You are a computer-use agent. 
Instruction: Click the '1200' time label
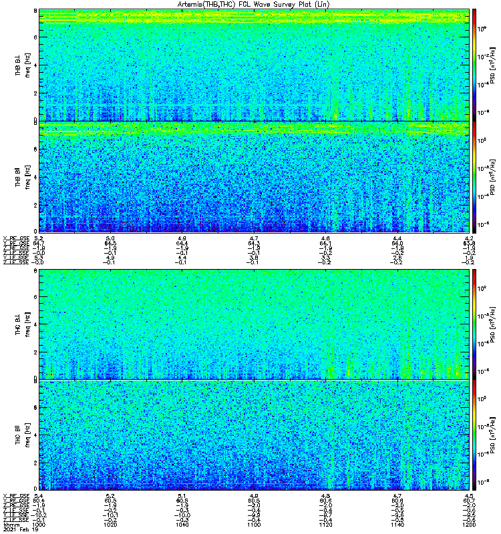click(469, 525)
